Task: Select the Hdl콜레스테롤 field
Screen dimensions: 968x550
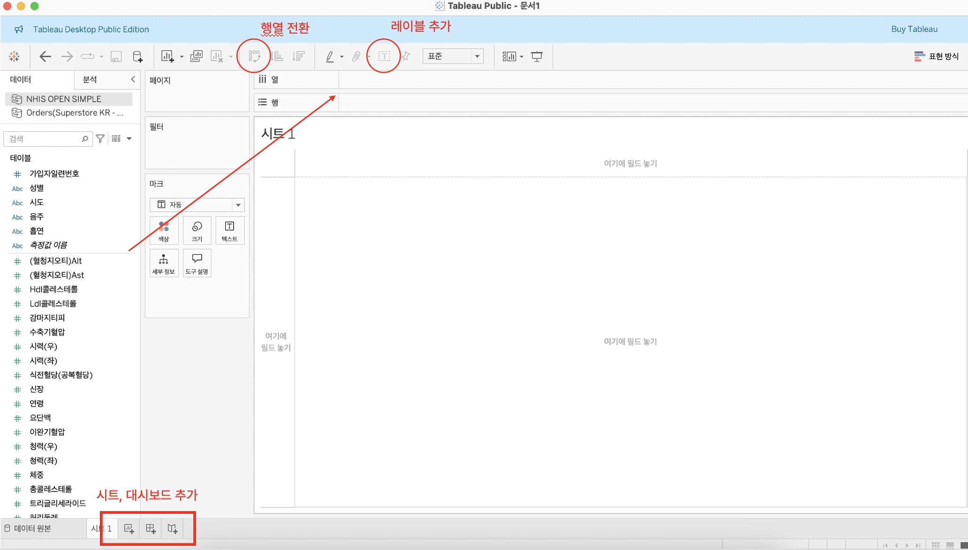Action: tap(53, 290)
